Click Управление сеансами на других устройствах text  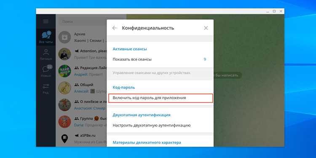pyautogui.click(x=152, y=73)
